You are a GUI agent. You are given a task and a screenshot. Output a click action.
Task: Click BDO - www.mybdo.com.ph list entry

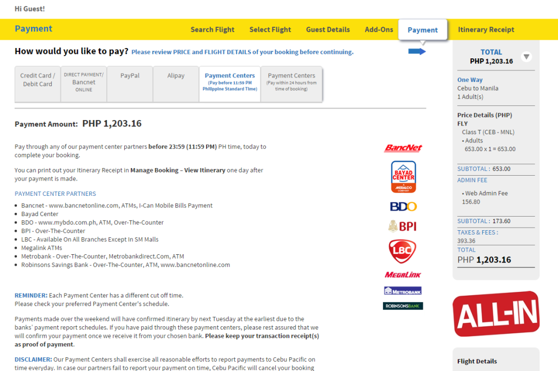pyautogui.click(x=92, y=223)
